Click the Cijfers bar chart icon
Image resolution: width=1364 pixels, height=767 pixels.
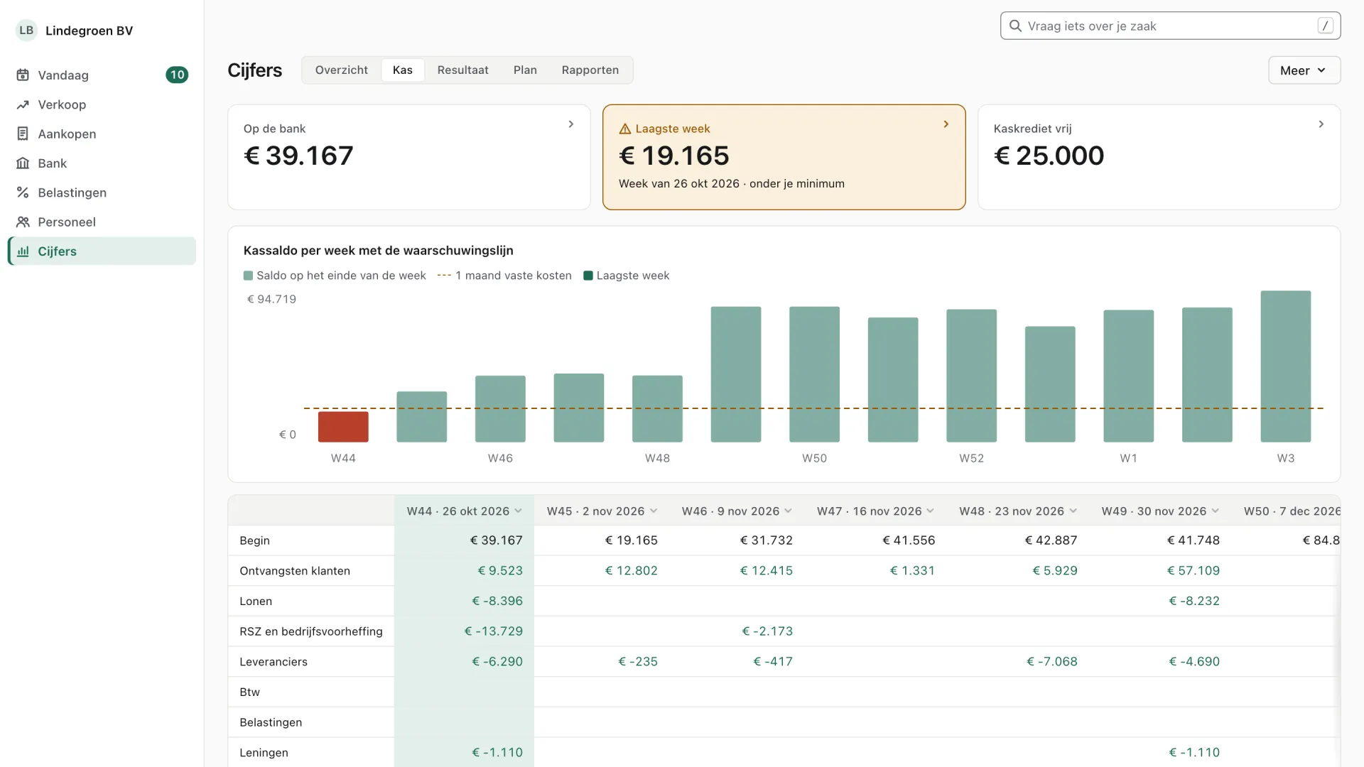click(23, 251)
